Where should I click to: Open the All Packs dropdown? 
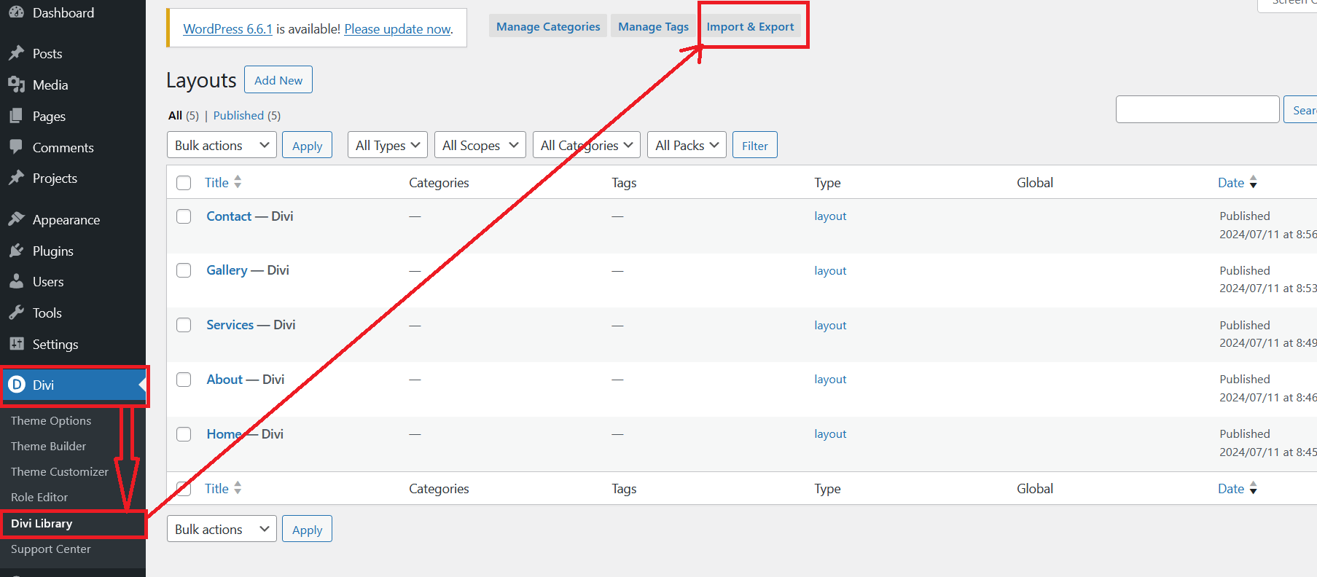687,145
